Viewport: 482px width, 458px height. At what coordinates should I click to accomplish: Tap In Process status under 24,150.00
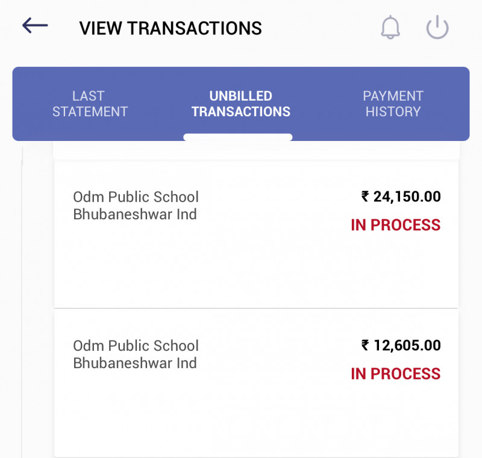[x=395, y=225]
